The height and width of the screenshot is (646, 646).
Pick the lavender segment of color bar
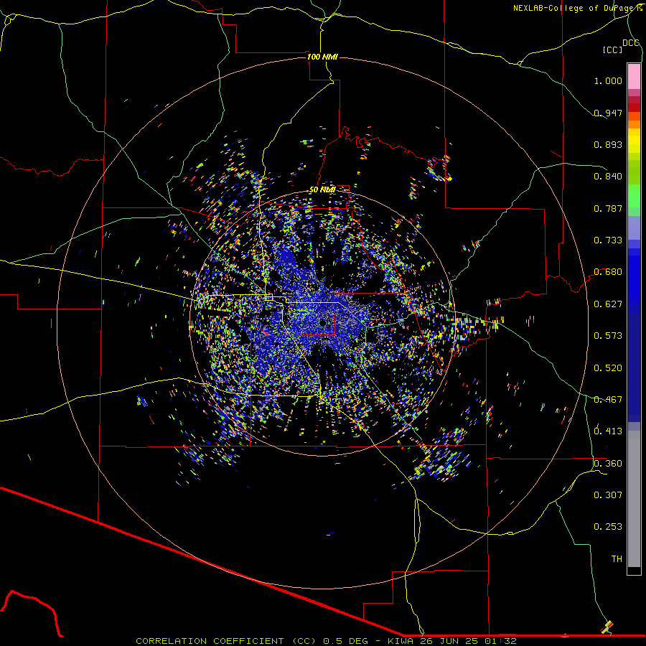pyautogui.click(x=634, y=228)
